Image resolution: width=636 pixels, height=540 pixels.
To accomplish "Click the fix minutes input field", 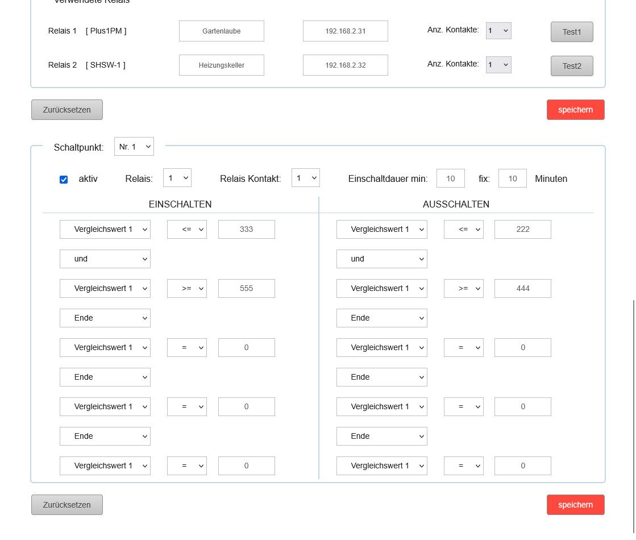I will pos(512,178).
